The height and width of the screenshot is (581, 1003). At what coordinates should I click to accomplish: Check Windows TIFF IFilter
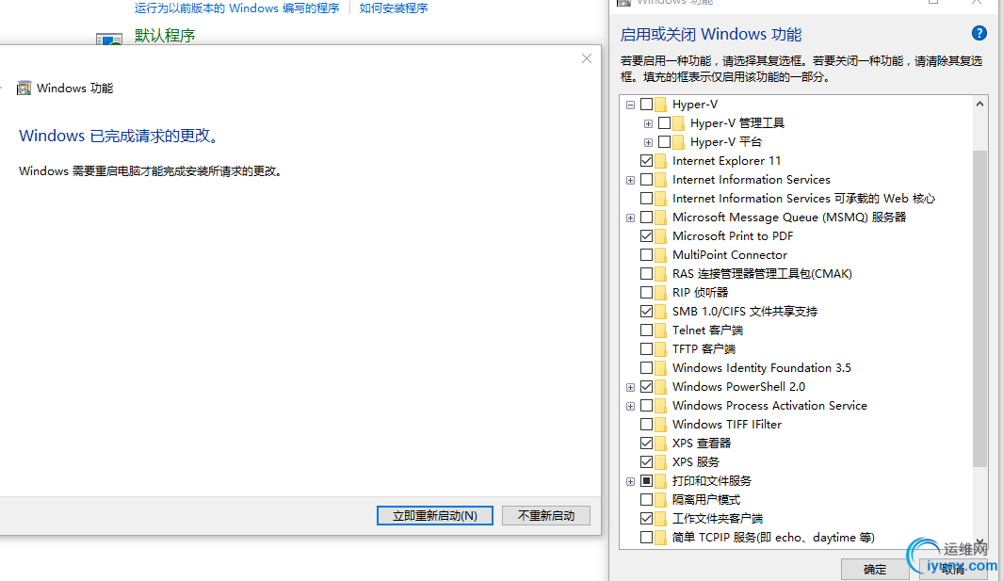click(x=647, y=425)
